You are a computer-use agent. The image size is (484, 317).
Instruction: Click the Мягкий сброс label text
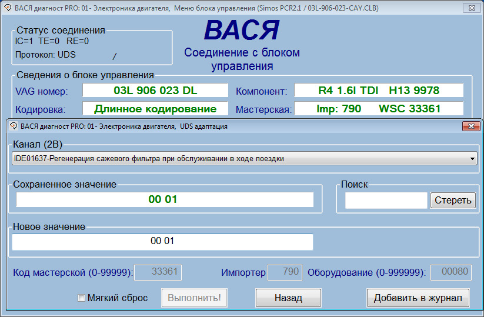coord(118,298)
